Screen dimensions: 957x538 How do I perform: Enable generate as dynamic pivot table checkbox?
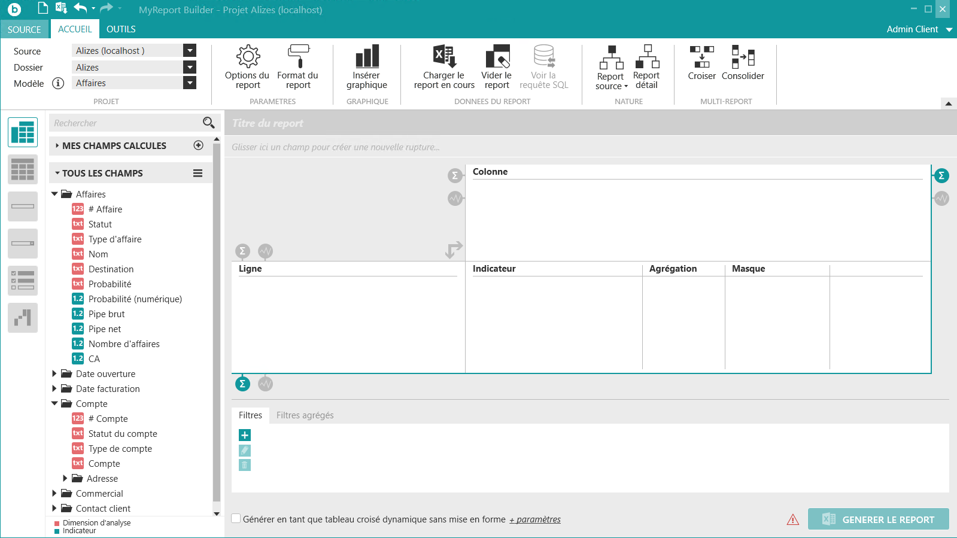pyautogui.click(x=236, y=519)
